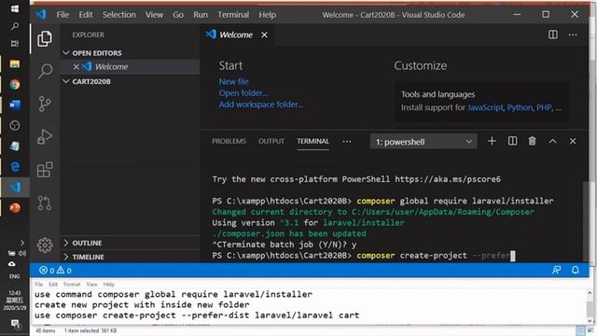This screenshot has height=336, width=597.
Task: Open the Terminal menu
Action: 233,15
